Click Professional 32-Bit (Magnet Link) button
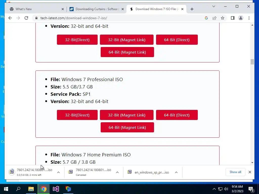 coord(127,115)
